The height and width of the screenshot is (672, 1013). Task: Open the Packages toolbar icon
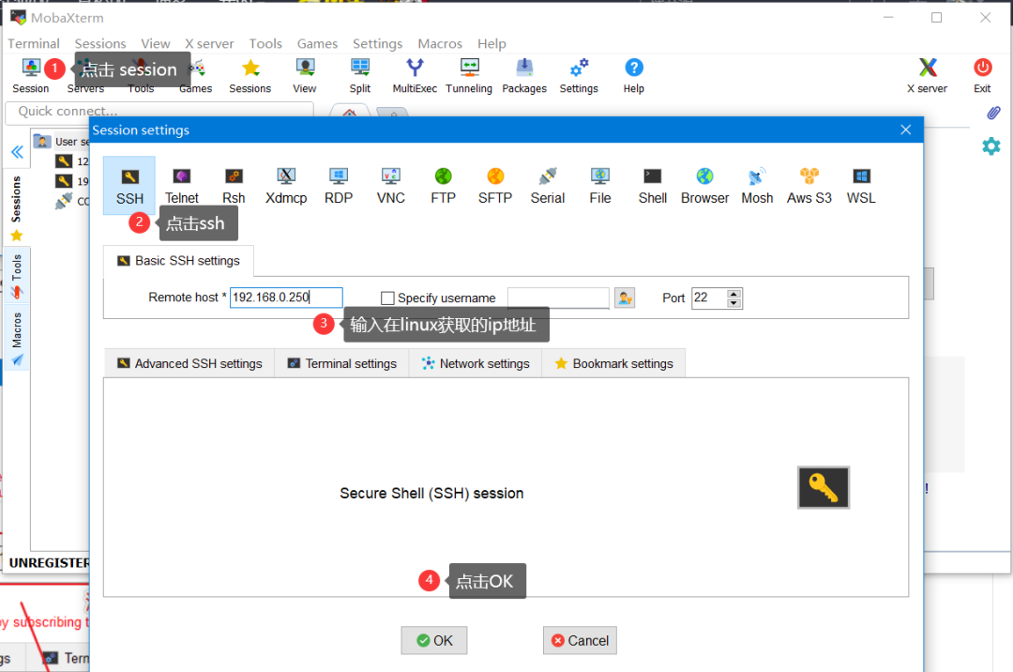(524, 76)
